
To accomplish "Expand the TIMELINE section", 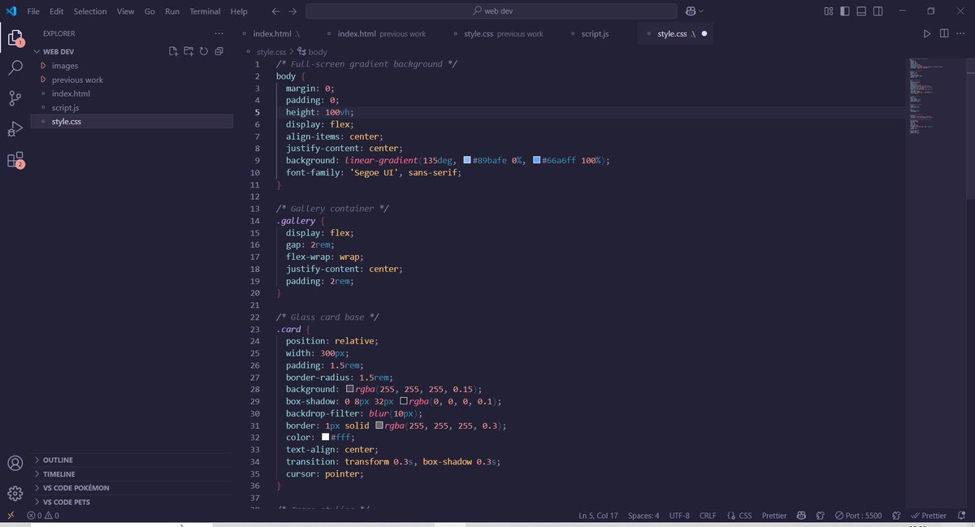I will (x=57, y=473).
